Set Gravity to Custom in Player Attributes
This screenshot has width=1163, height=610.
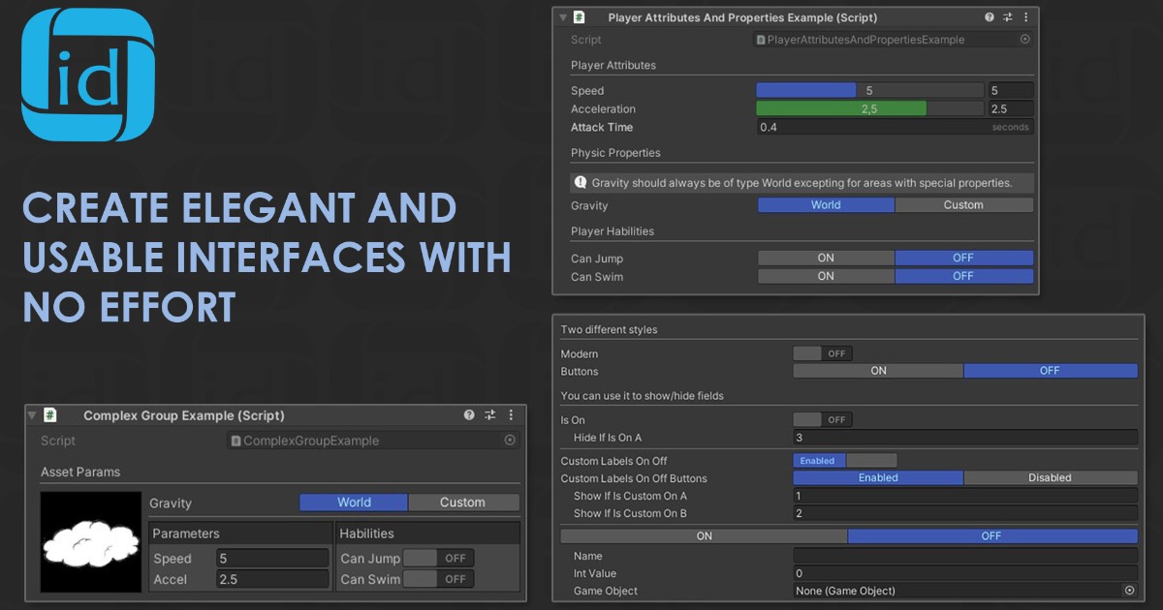(x=964, y=204)
